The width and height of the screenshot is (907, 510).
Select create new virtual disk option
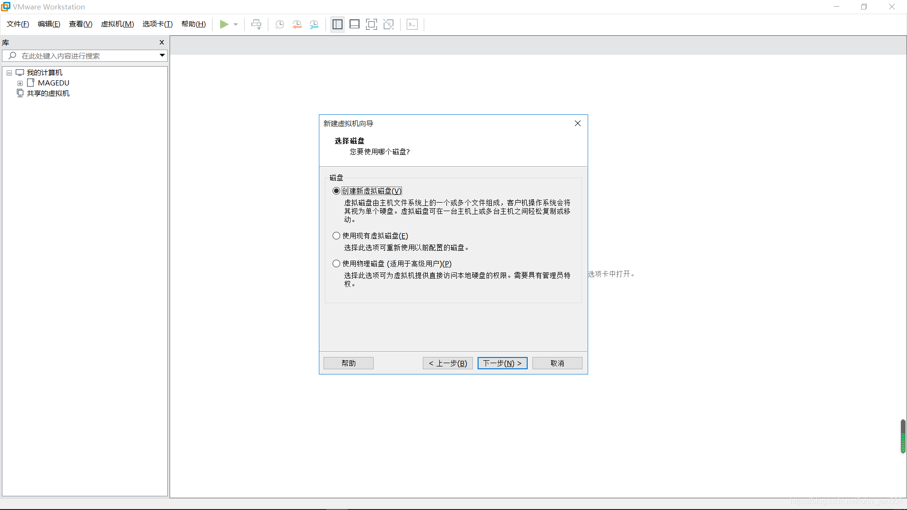[336, 191]
